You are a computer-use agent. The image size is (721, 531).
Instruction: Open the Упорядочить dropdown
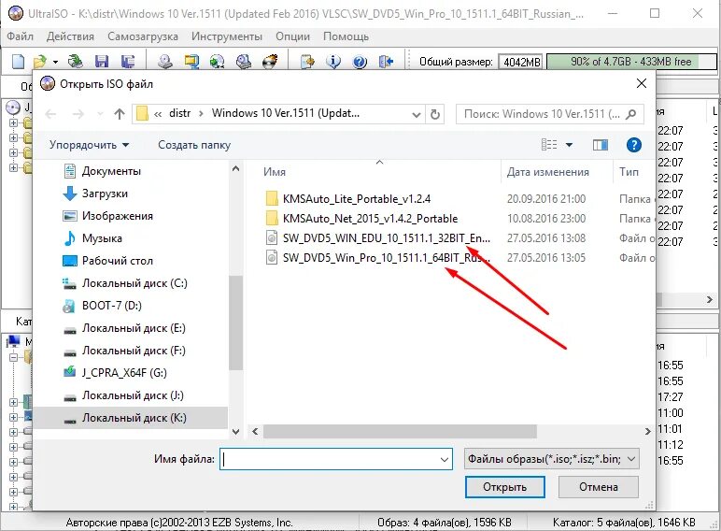click(90, 145)
